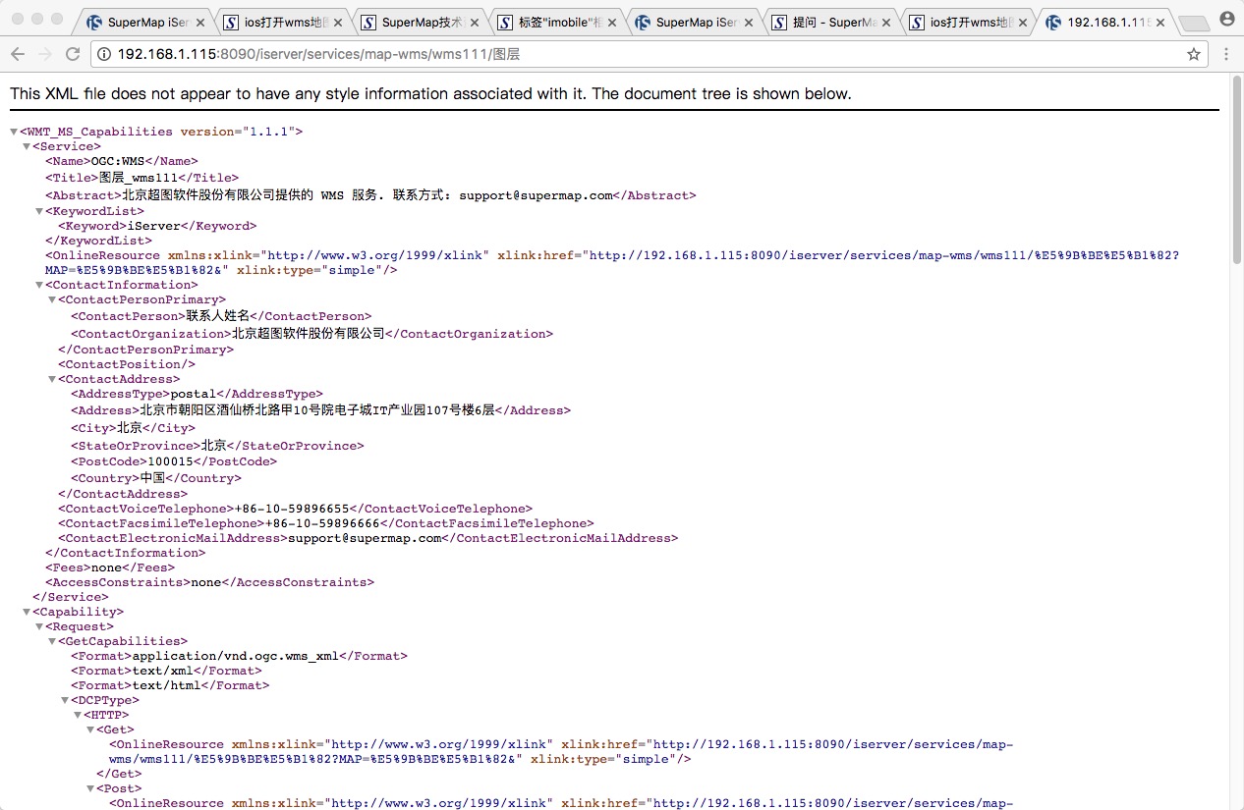Click the AccessConstraints line

pos(209,582)
